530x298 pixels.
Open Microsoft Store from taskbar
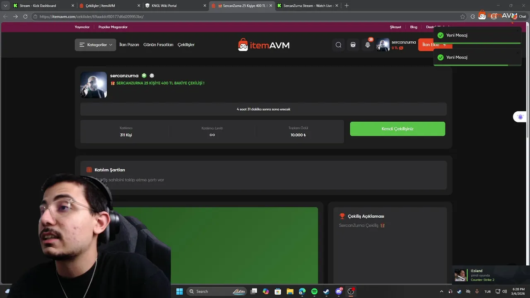tap(278, 291)
